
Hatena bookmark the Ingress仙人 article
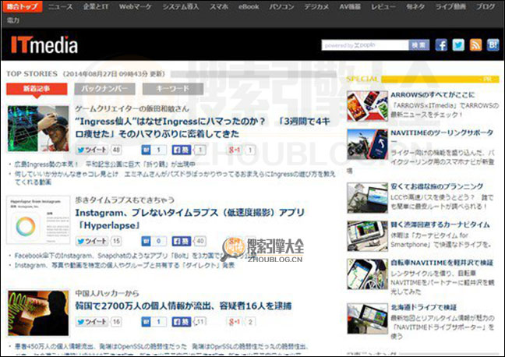point(146,150)
